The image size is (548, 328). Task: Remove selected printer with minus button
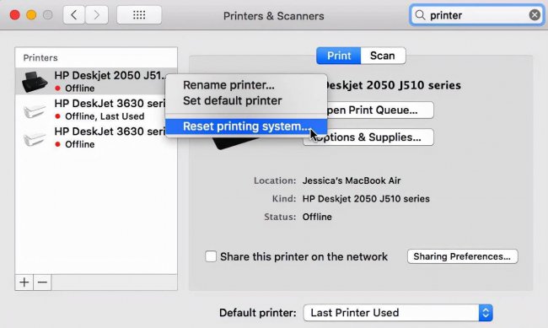[x=42, y=282]
